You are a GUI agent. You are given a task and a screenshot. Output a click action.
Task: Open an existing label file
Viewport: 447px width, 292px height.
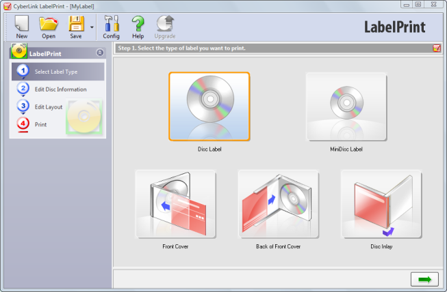tap(49, 27)
